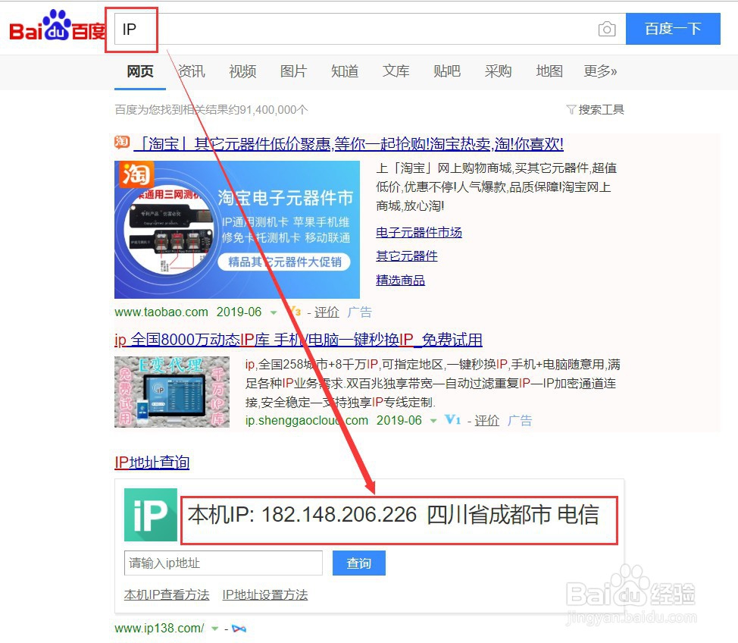Click the ip.shenggaocloud.com URL text
This screenshot has width=738, height=643.
(x=306, y=420)
